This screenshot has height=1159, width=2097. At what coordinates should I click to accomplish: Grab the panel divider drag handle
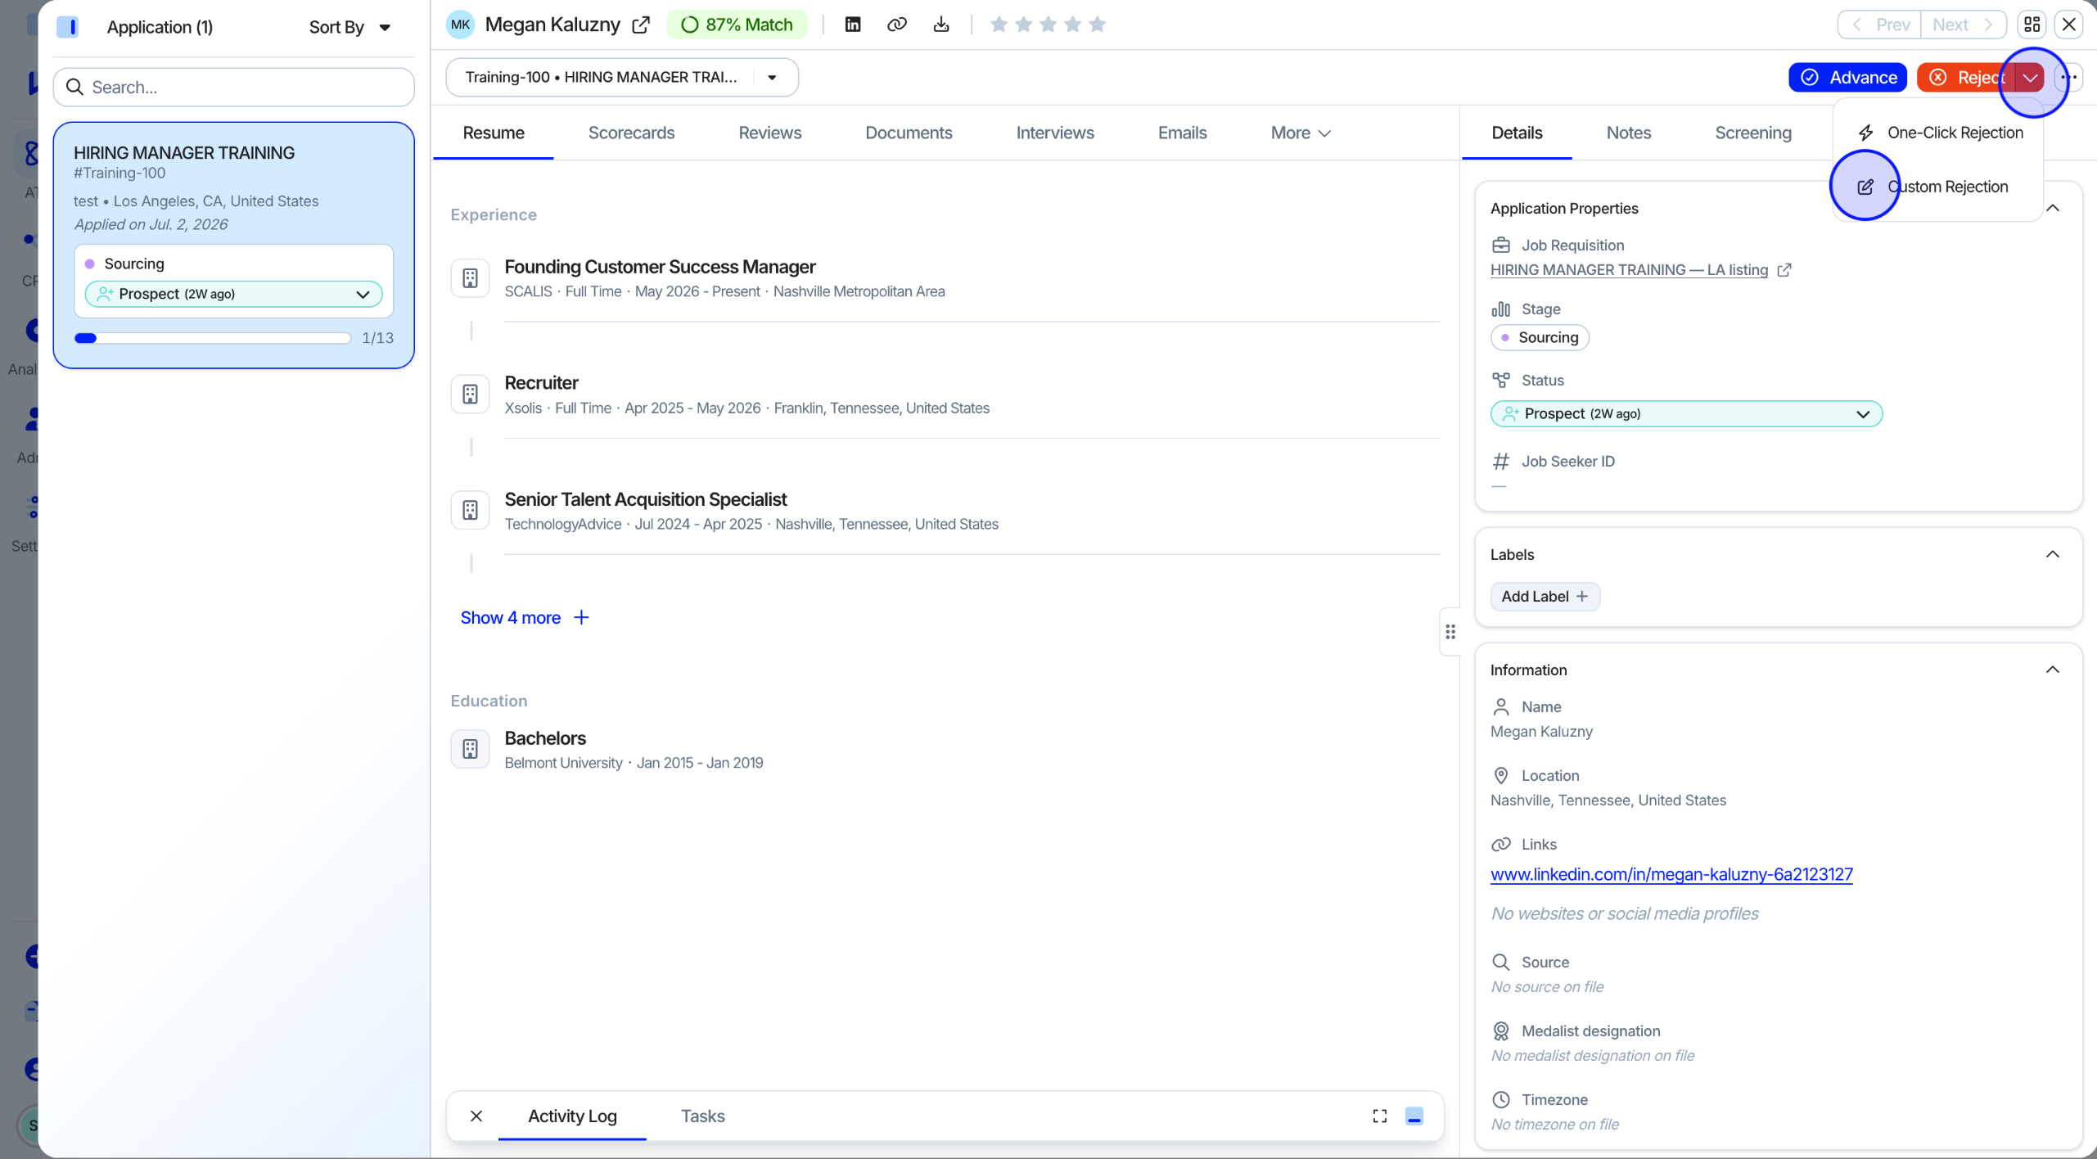[x=1450, y=632]
